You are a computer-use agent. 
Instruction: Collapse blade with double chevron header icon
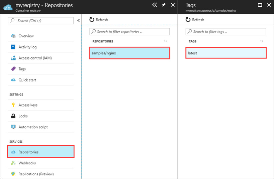coord(154,5)
